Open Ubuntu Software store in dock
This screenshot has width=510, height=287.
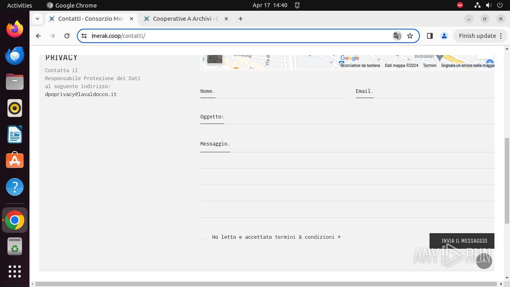[15, 161]
